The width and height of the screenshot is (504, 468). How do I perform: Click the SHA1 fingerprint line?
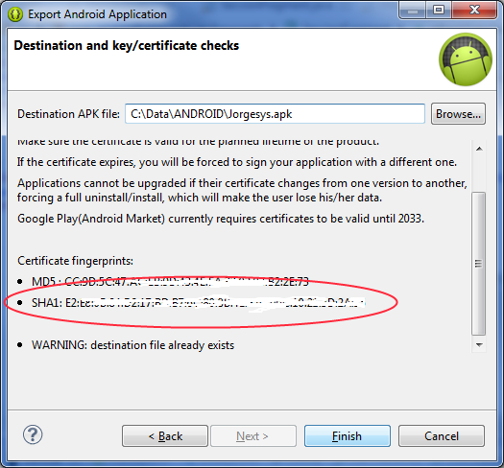199,303
